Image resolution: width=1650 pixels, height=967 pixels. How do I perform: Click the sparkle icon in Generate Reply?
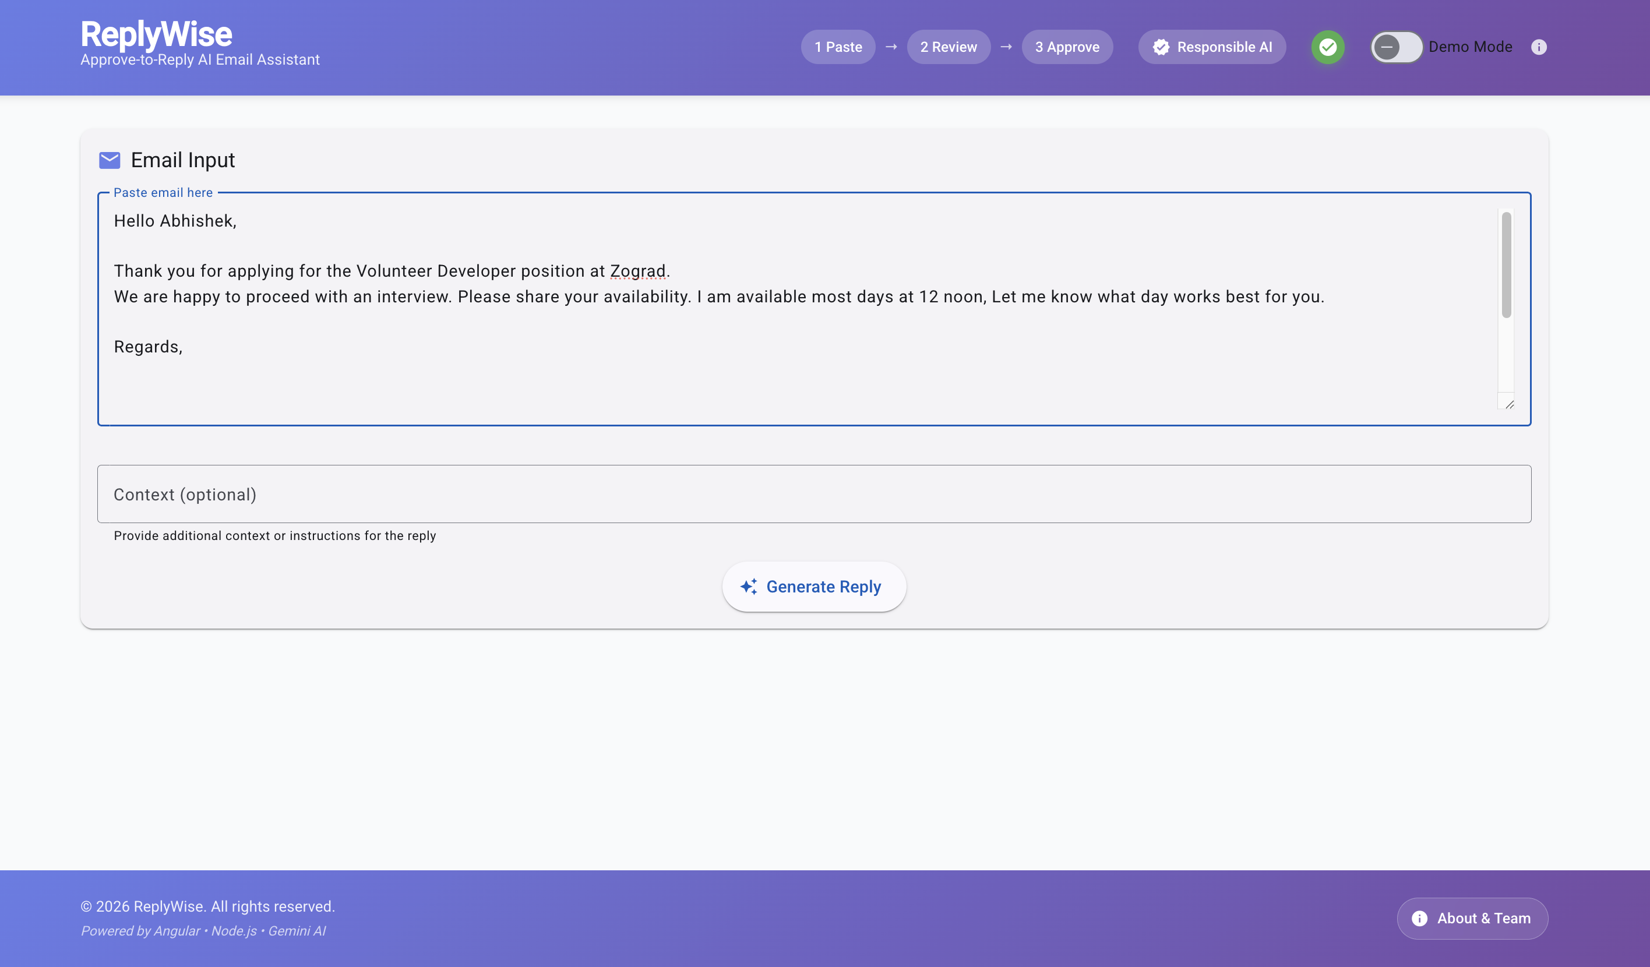(749, 587)
